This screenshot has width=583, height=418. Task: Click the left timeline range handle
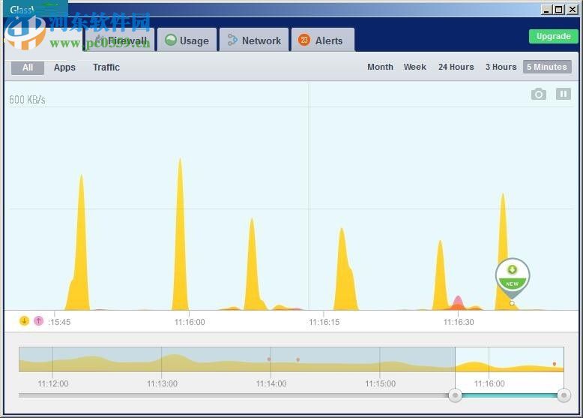coord(455,395)
